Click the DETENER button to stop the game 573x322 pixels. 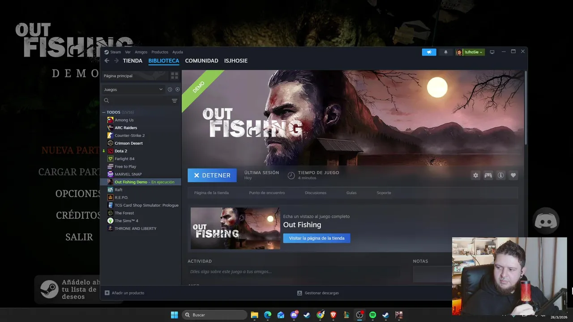[x=212, y=175]
